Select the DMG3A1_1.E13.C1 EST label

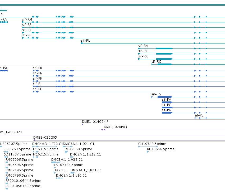[85, 154]
